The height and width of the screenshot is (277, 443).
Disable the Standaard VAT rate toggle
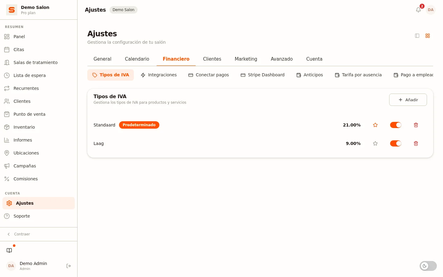point(396,125)
